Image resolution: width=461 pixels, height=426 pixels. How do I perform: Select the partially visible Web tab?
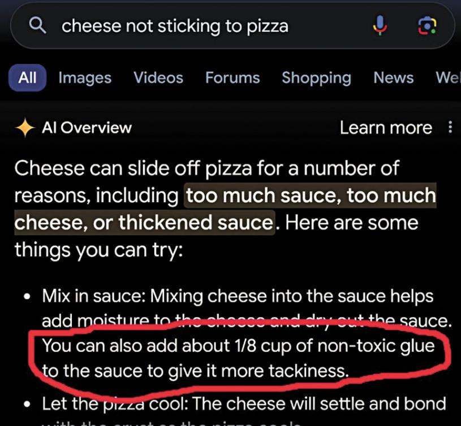pyautogui.click(x=448, y=77)
